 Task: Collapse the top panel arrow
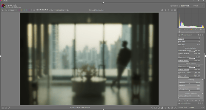pos(103,3)
